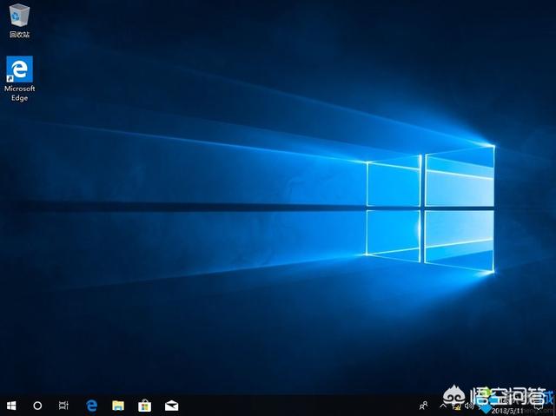Open Microsoft Store from taskbar
The image size is (556, 416).
pos(144,406)
